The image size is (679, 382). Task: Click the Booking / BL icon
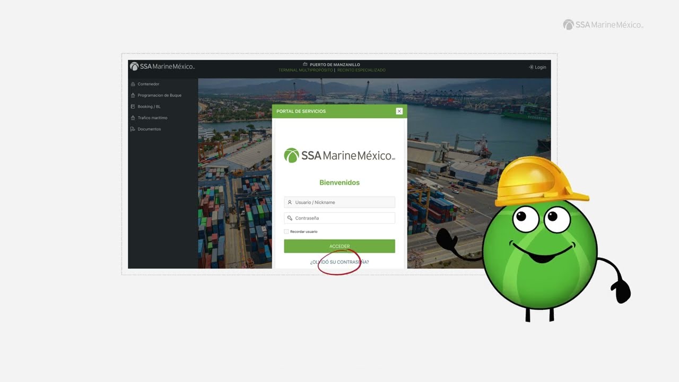pos(133,107)
